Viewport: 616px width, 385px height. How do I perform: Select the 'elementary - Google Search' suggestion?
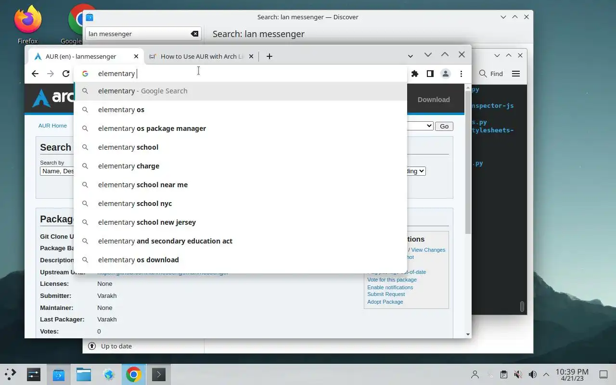pos(240,91)
